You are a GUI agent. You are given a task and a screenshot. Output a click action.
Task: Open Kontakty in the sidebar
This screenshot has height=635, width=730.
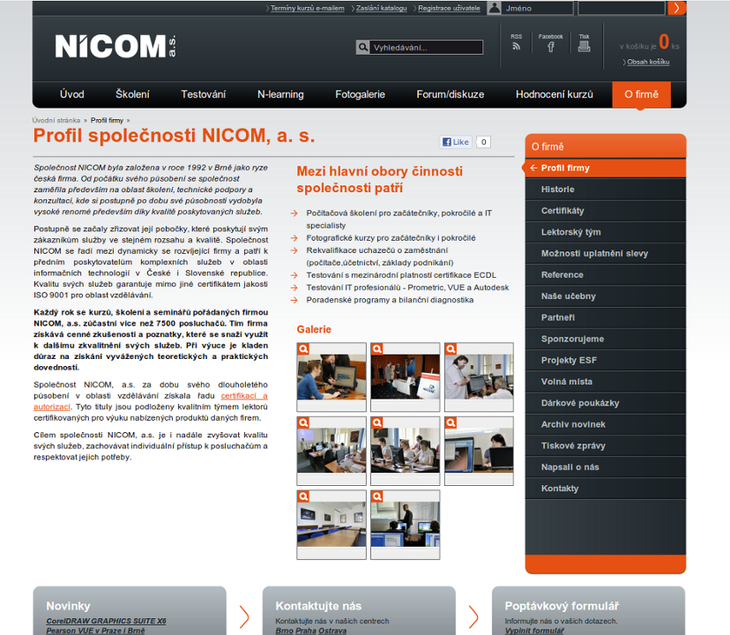click(605, 489)
